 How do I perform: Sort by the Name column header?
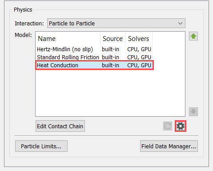point(47,39)
